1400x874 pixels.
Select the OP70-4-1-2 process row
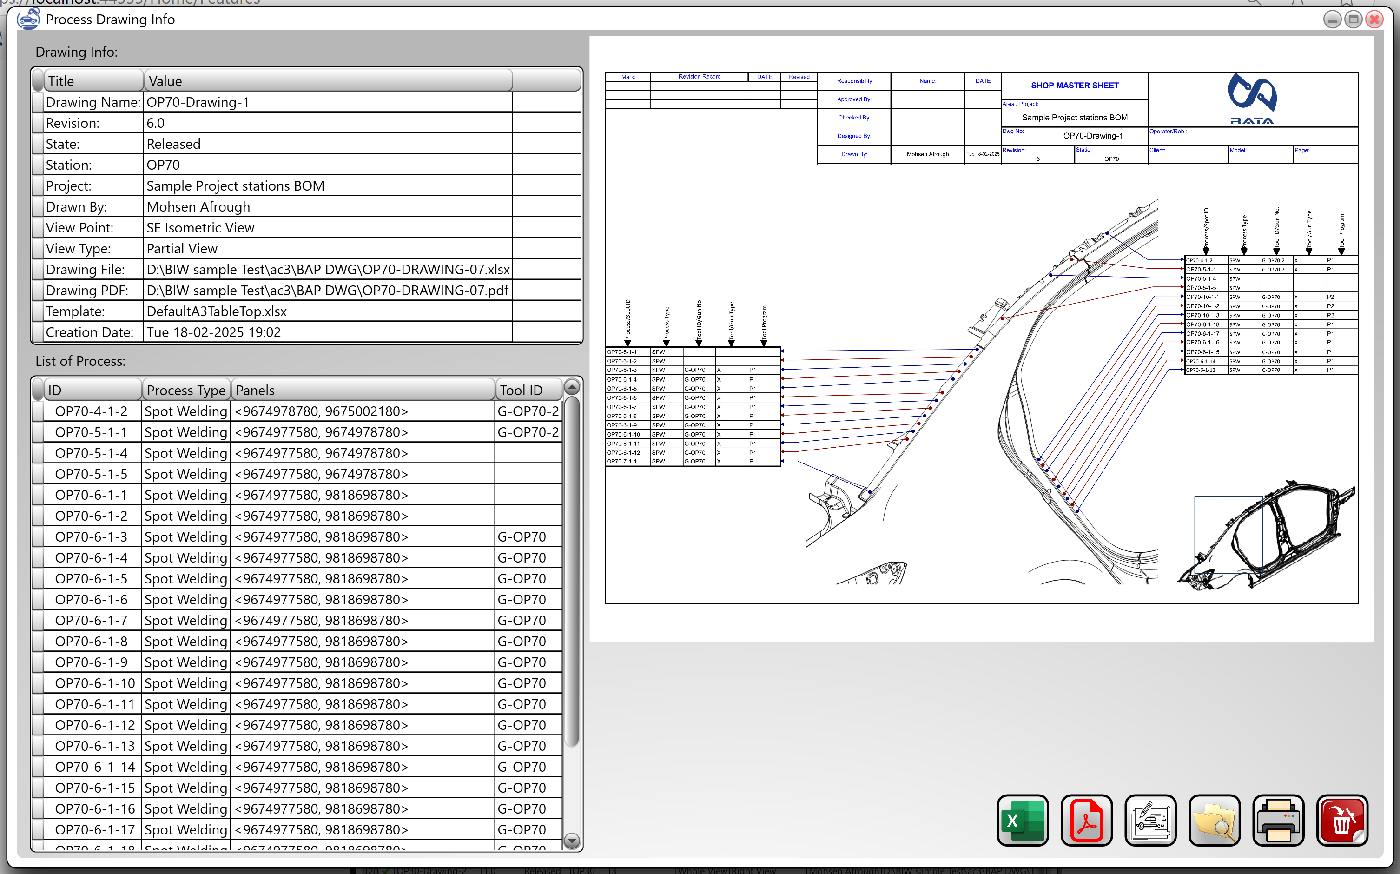pos(90,411)
